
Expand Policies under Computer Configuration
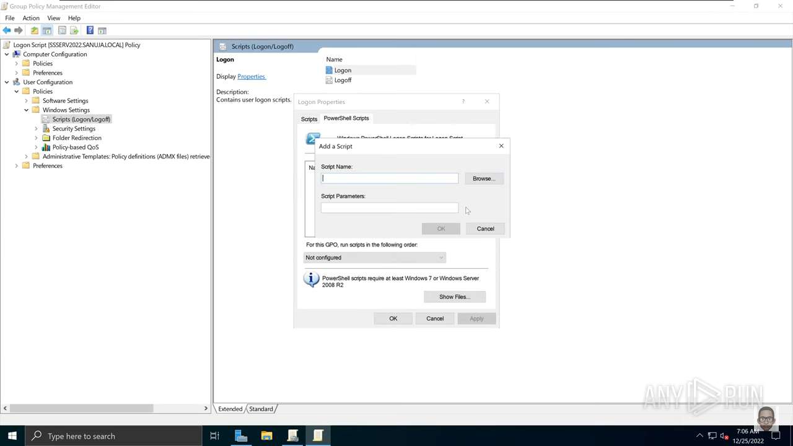(x=17, y=63)
